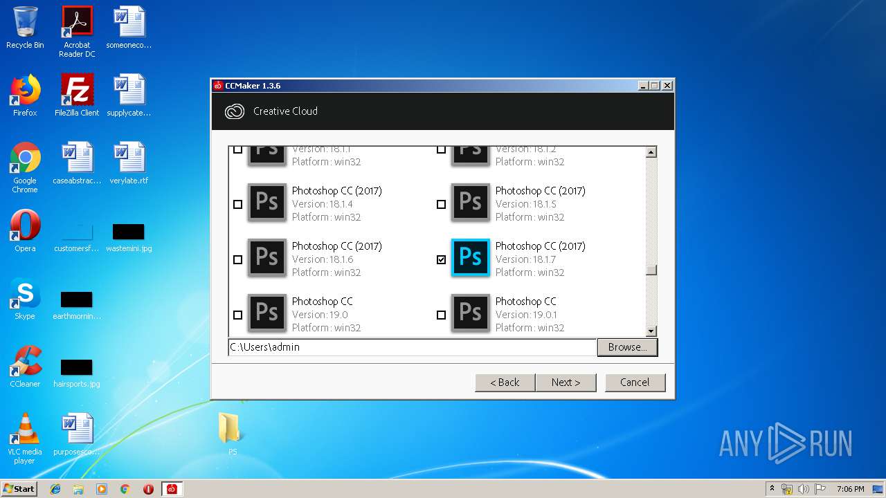Click scrollbar up arrow in product list

tap(651, 152)
